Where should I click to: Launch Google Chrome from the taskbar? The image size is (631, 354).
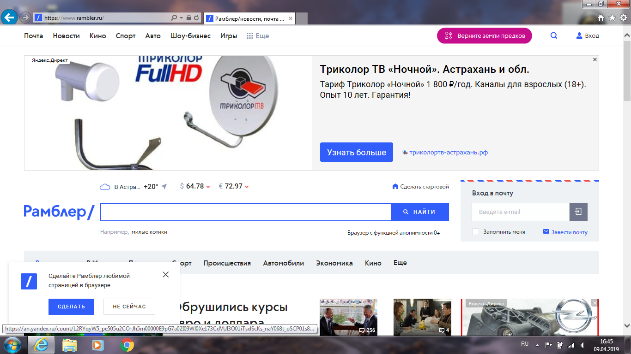tap(127, 345)
